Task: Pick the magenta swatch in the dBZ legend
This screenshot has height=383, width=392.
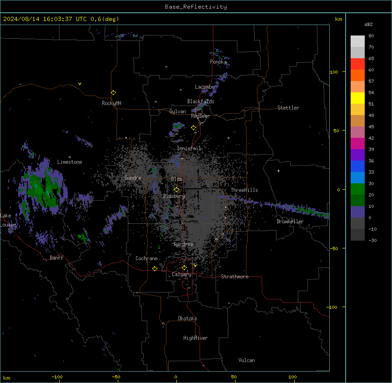Action: pyautogui.click(x=357, y=143)
